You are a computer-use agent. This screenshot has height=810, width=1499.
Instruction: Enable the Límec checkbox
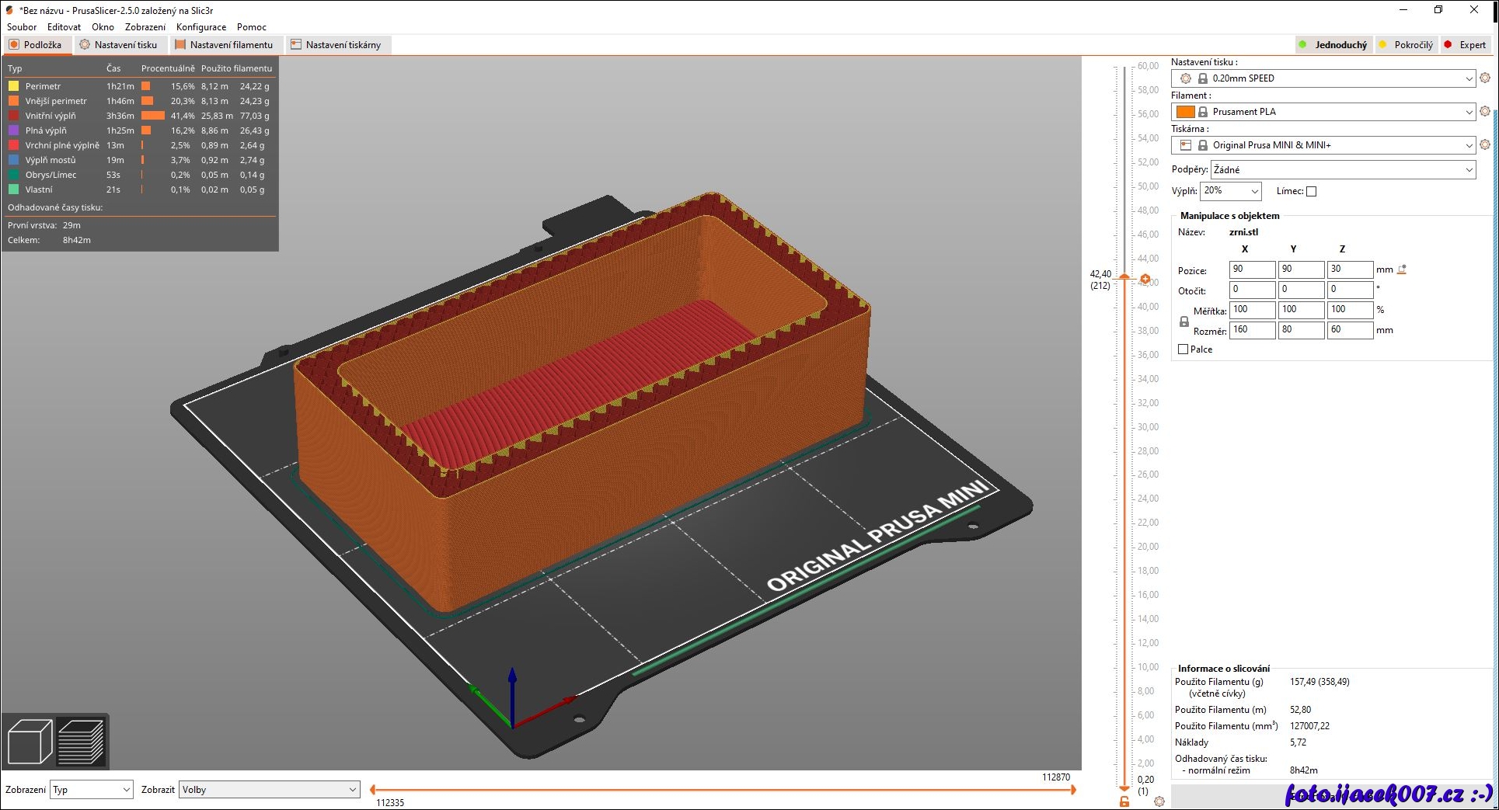(1312, 192)
